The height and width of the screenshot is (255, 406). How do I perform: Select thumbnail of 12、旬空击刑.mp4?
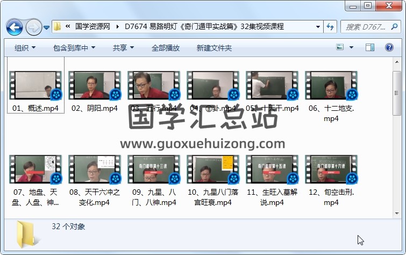point(331,169)
